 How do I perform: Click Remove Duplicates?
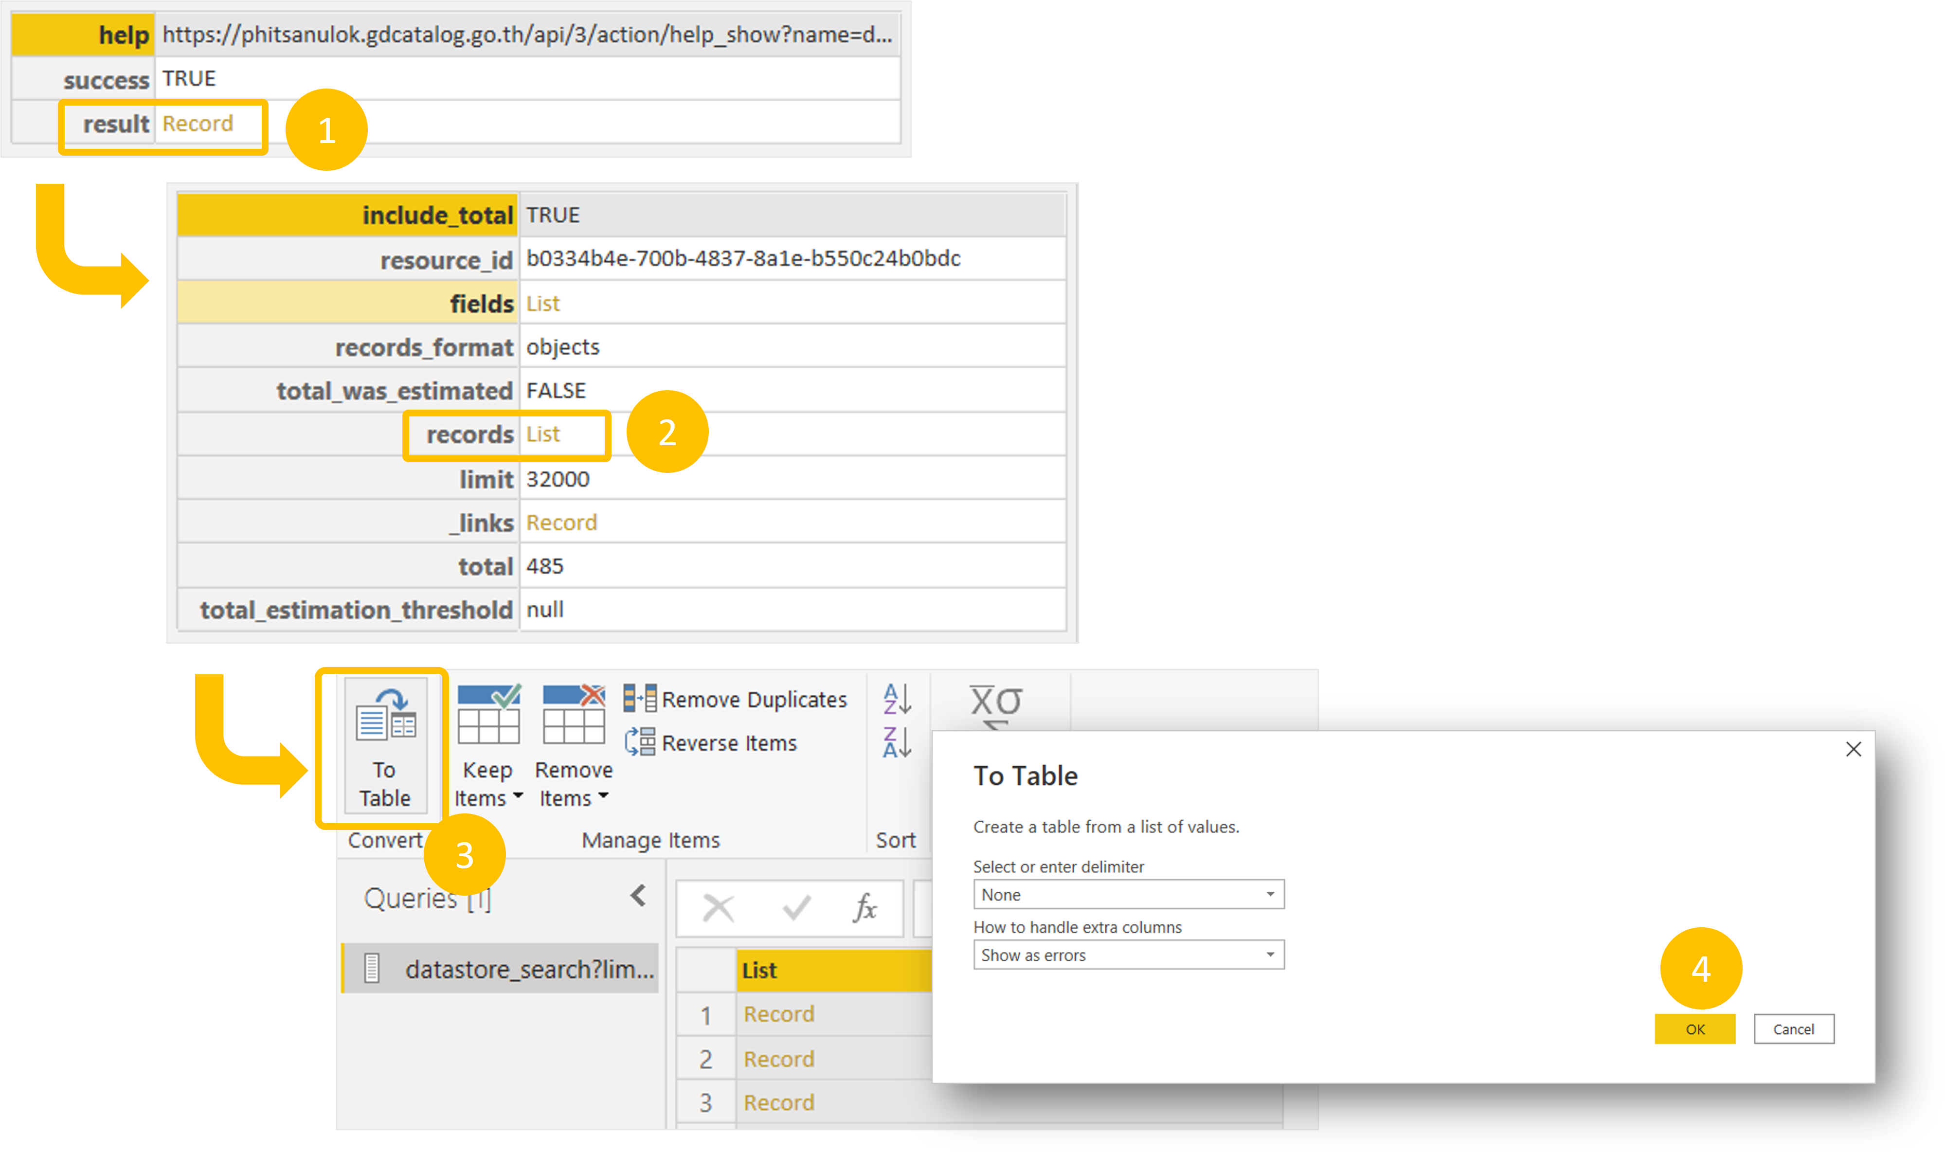click(735, 699)
